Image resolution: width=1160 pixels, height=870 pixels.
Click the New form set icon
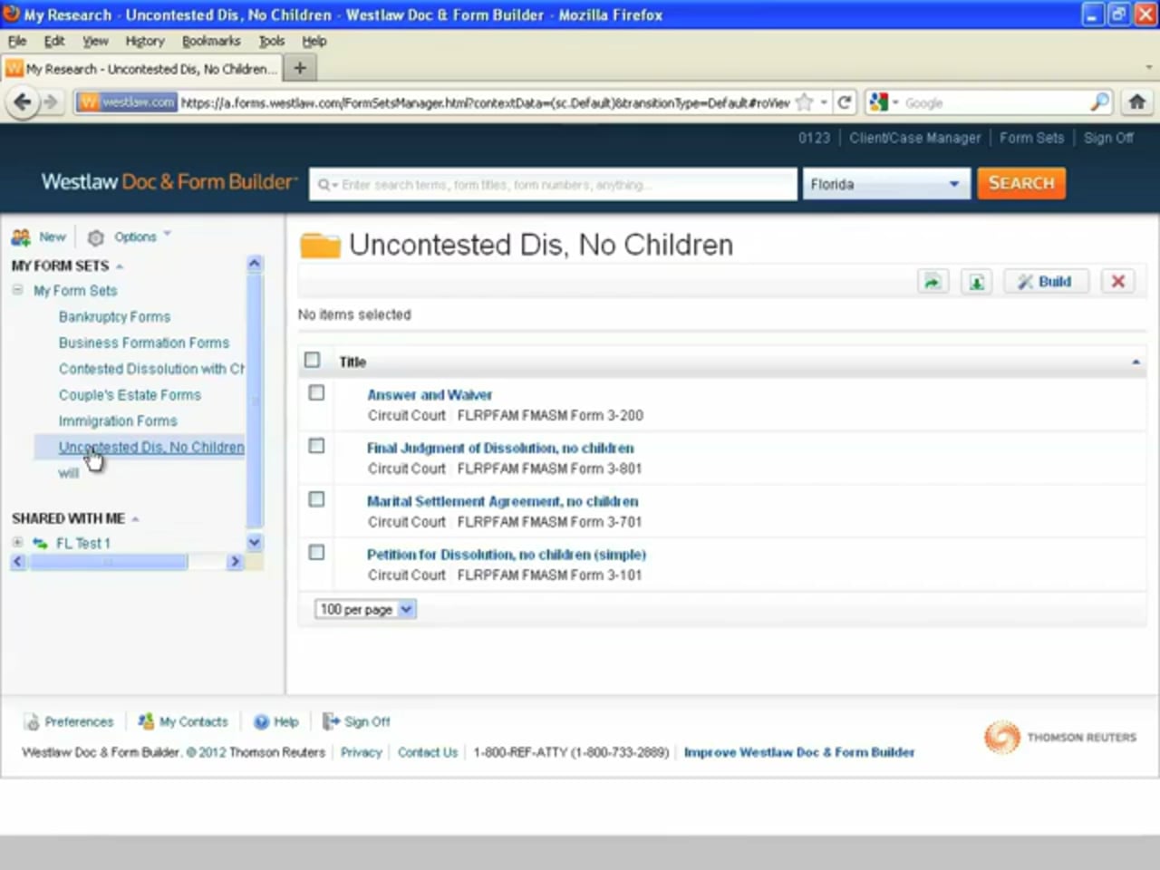(21, 237)
